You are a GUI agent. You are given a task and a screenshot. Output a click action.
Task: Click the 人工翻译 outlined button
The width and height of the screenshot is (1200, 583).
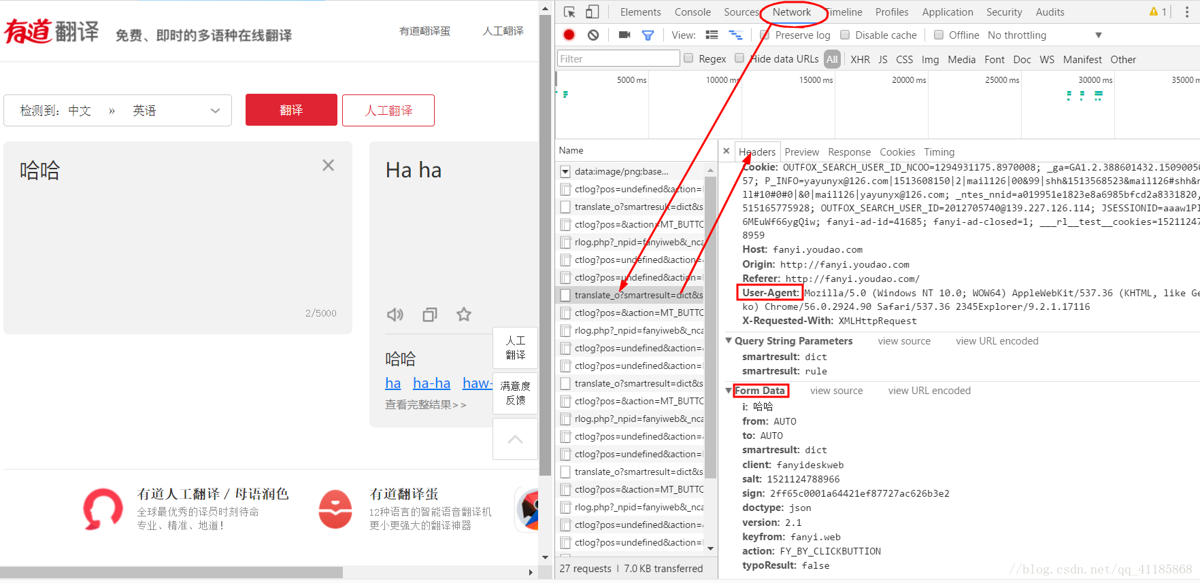(x=388, y=110)
